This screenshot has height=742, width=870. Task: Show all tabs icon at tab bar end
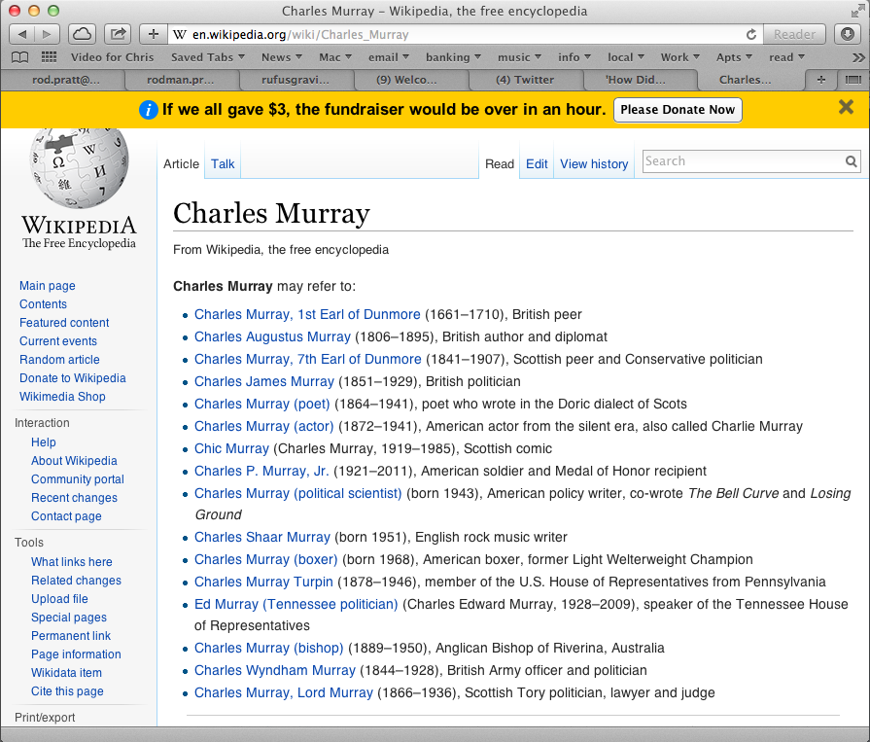pos(853,80)
